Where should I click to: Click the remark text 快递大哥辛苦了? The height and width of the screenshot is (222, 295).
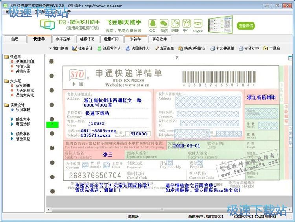point(112,185)
